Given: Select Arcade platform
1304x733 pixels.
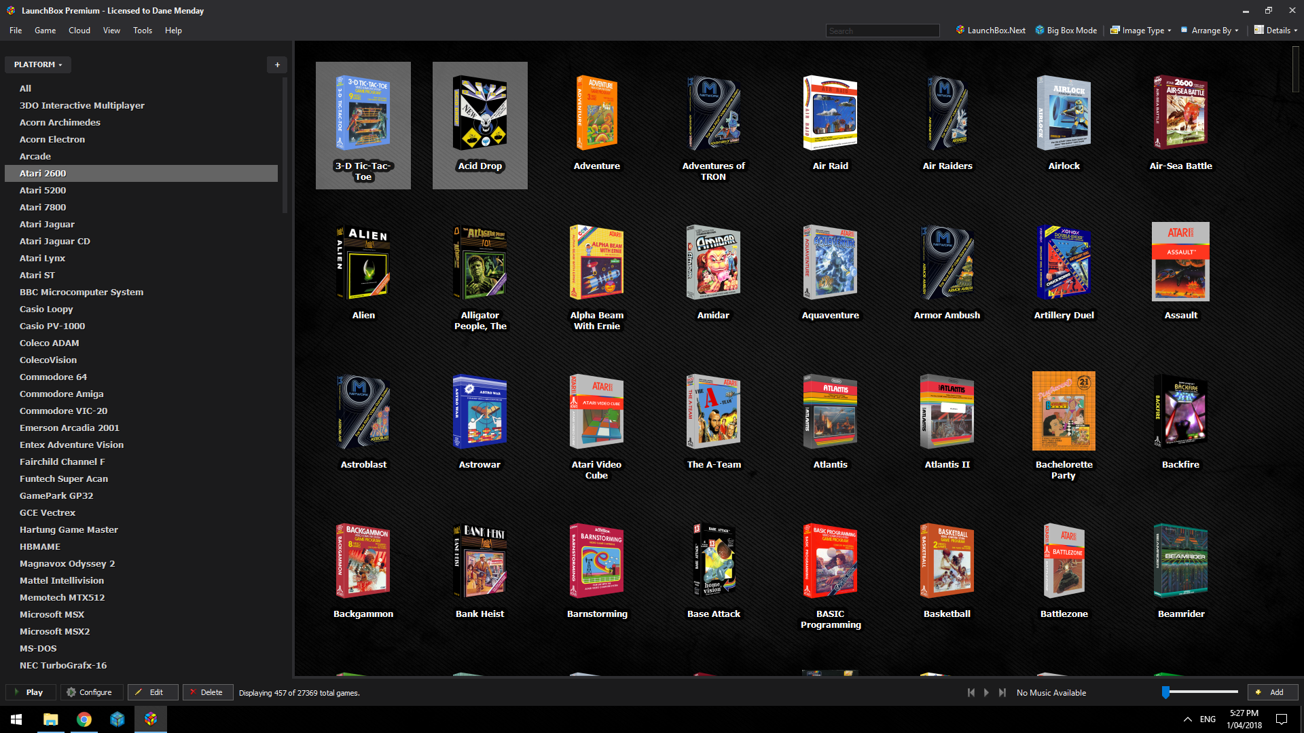Looking at the screenshot, I should (x=141, y=156).
